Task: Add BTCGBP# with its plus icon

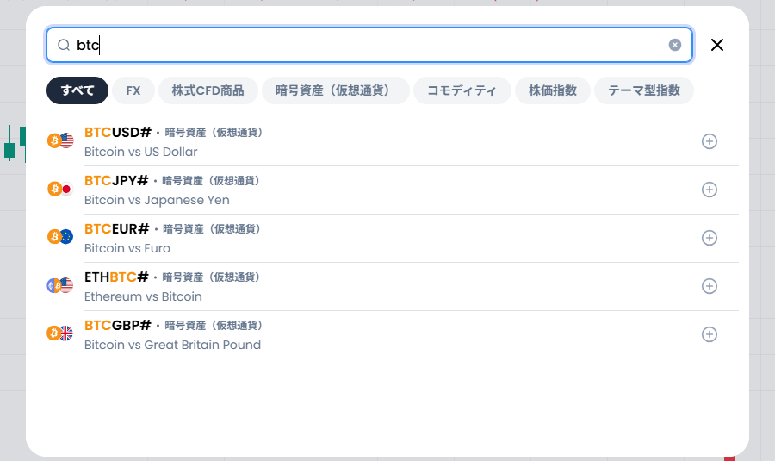Action: pos(710,334)
